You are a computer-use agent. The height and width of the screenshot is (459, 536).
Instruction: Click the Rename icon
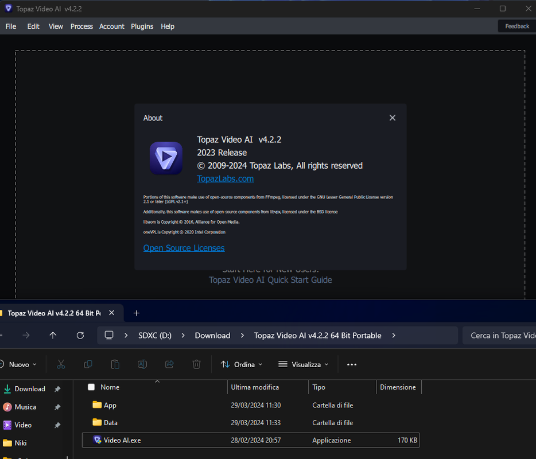tap(142, 364)
